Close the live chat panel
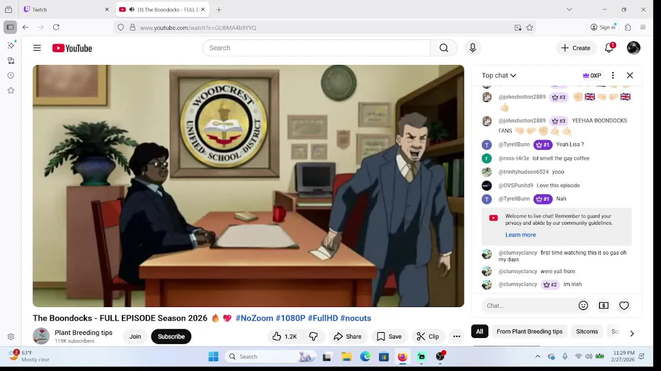 tap(630, 75)
